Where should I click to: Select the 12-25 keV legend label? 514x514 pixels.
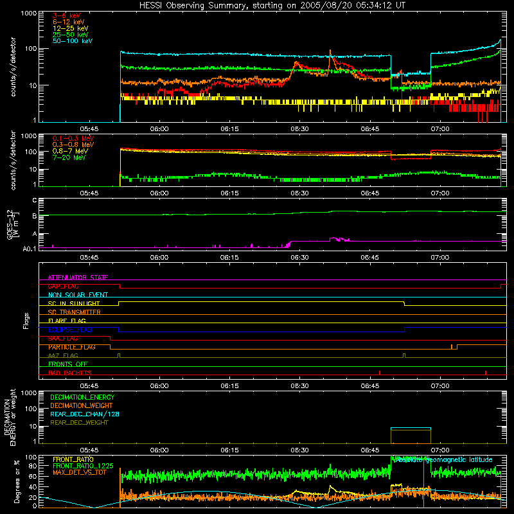point(70,28)
